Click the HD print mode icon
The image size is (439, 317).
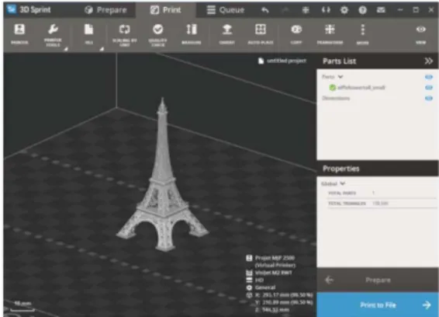click(249, 280)
